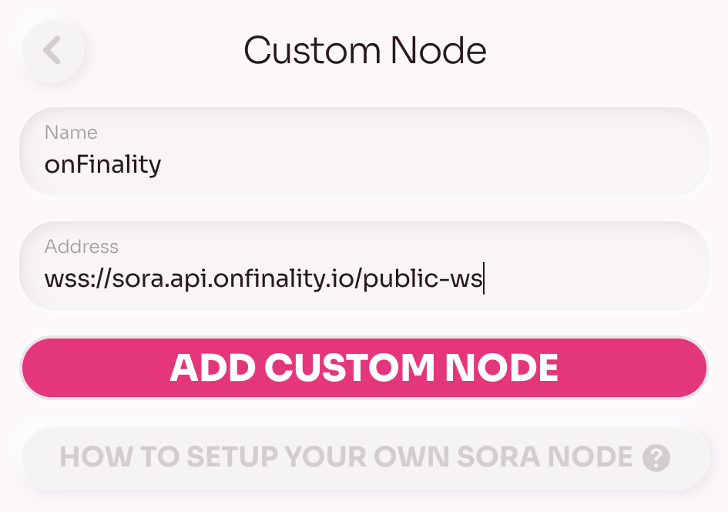Return to previous screen via back arrow
Screen dimensions: 728x512
52,50
